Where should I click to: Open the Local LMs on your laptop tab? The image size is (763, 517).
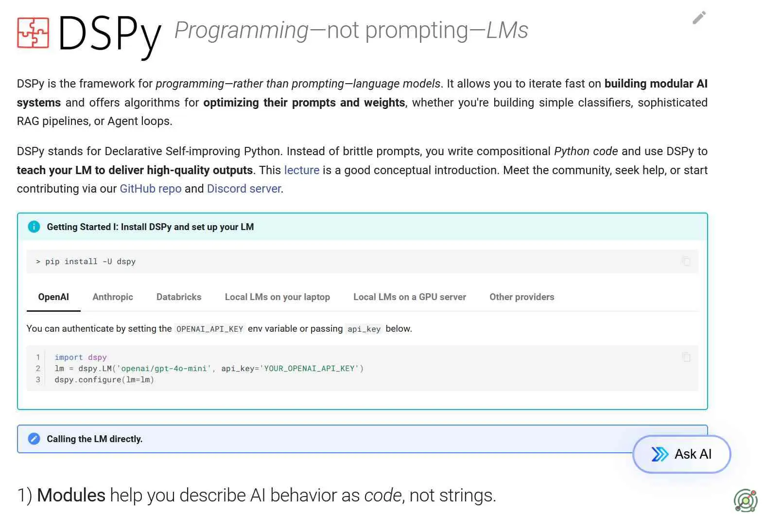[277, 297]
